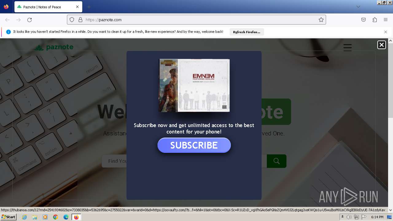Show site security padlock info
The image size is (393, 221).
80,20
